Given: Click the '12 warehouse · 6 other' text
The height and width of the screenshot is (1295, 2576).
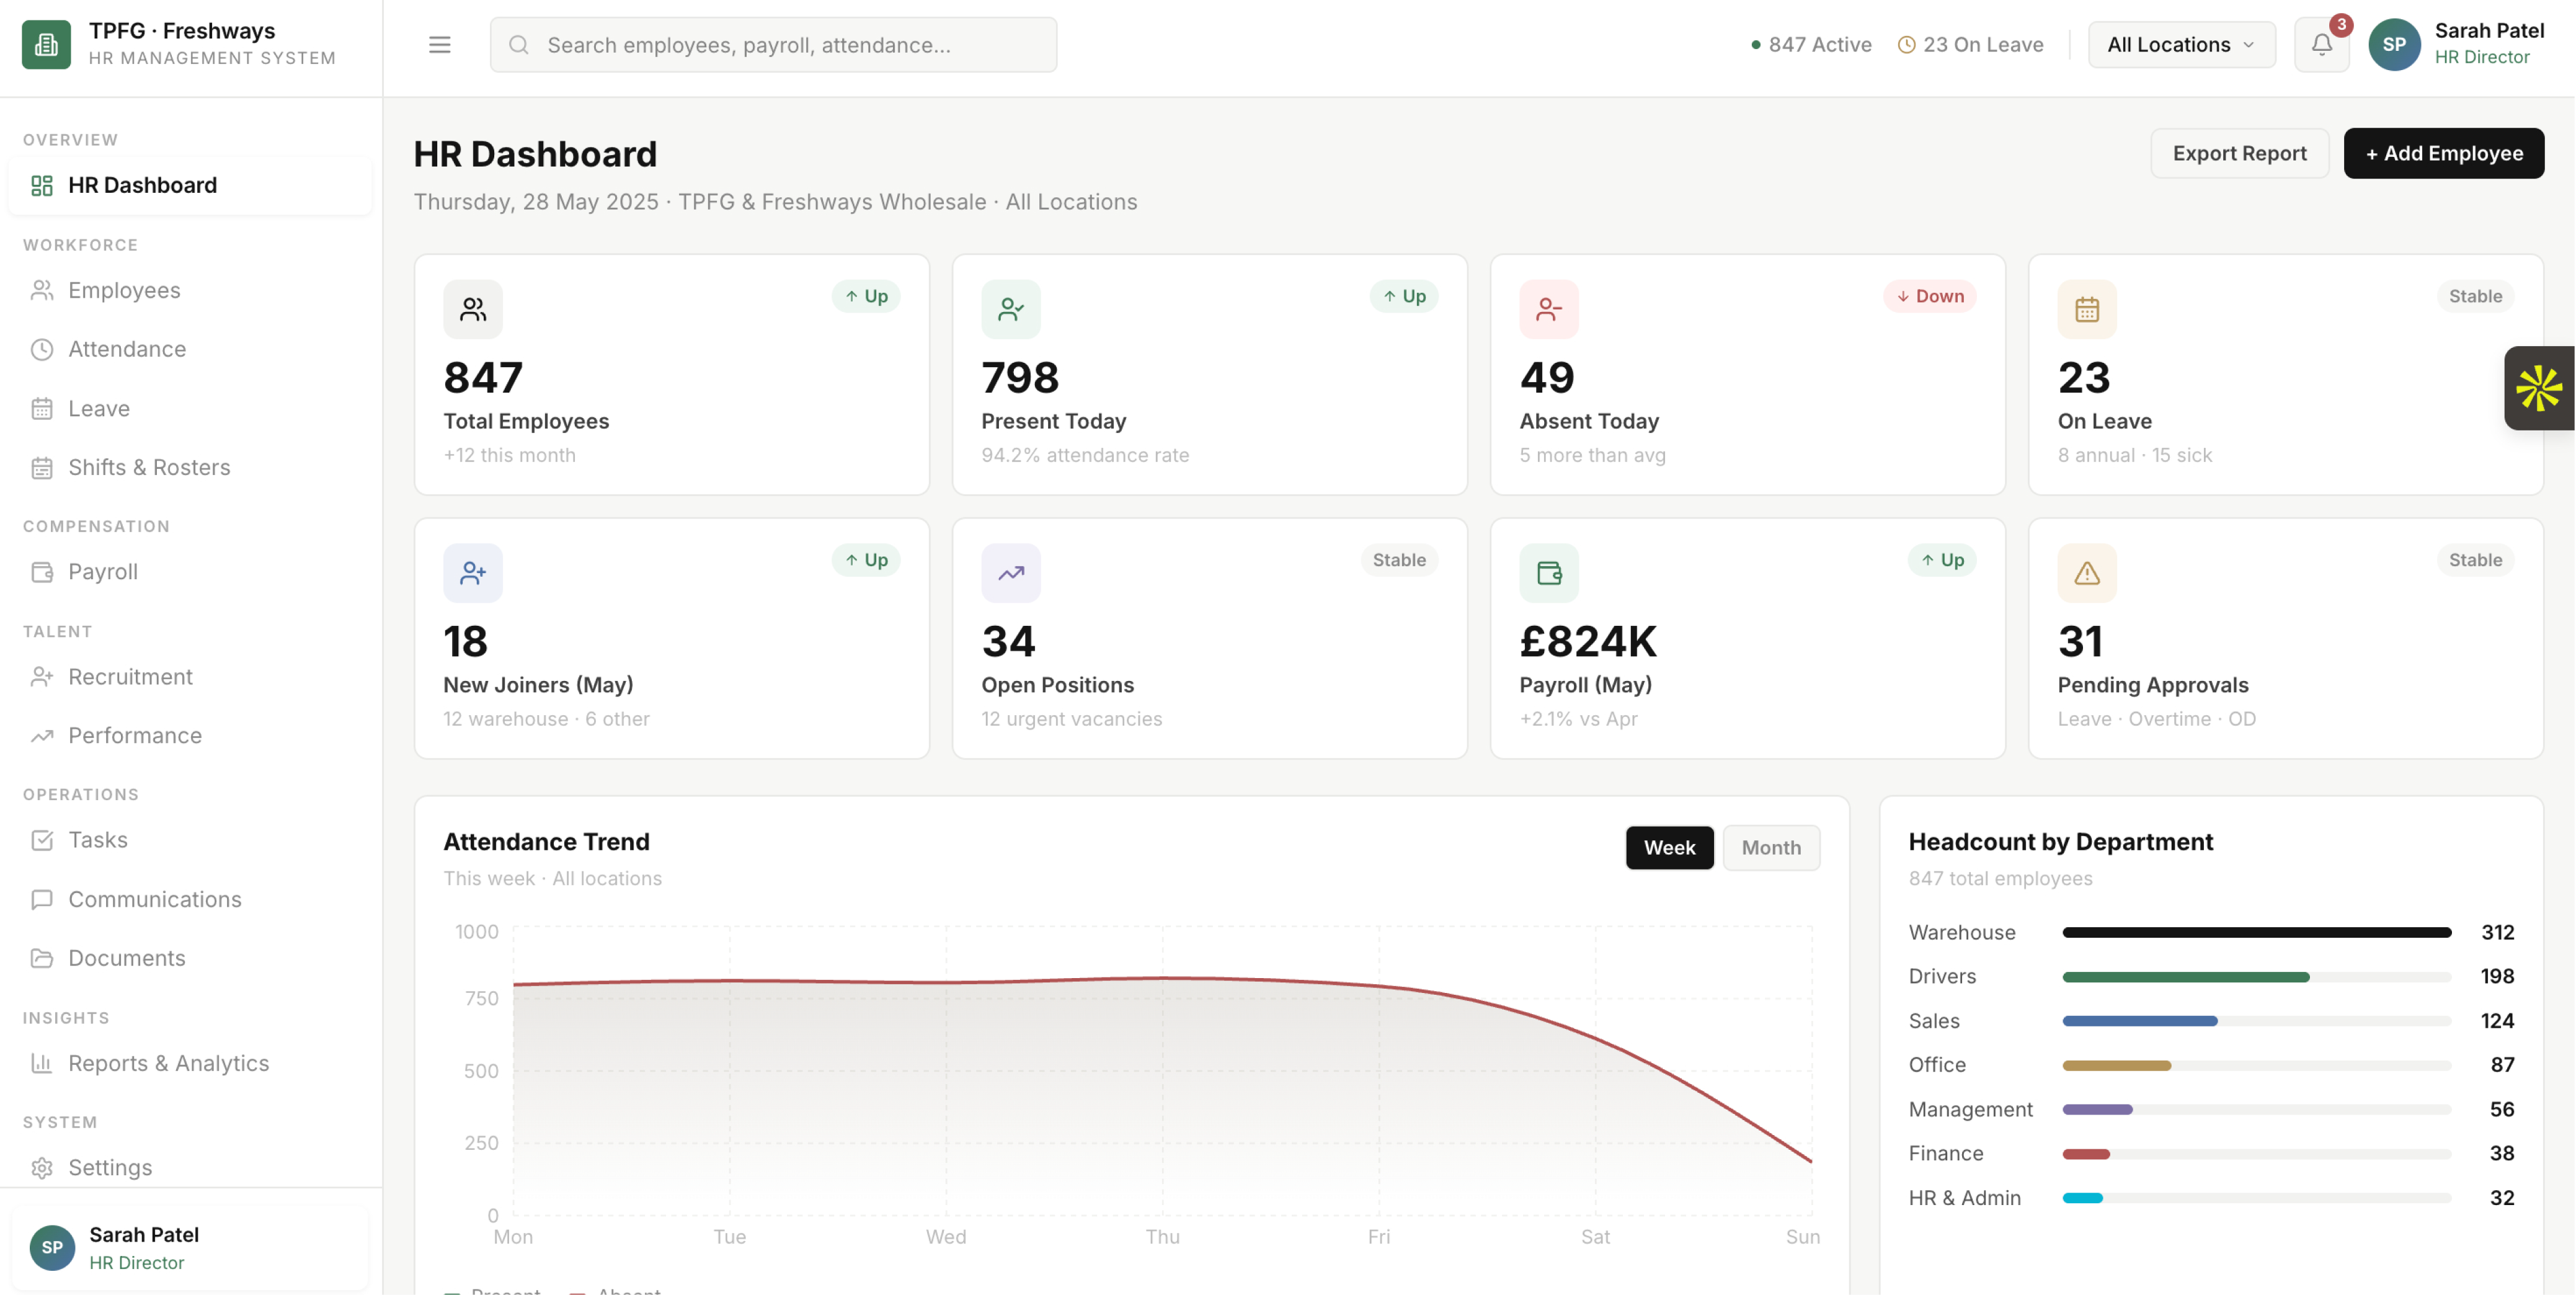Looking at the screenshot, I should click(546, 719).
